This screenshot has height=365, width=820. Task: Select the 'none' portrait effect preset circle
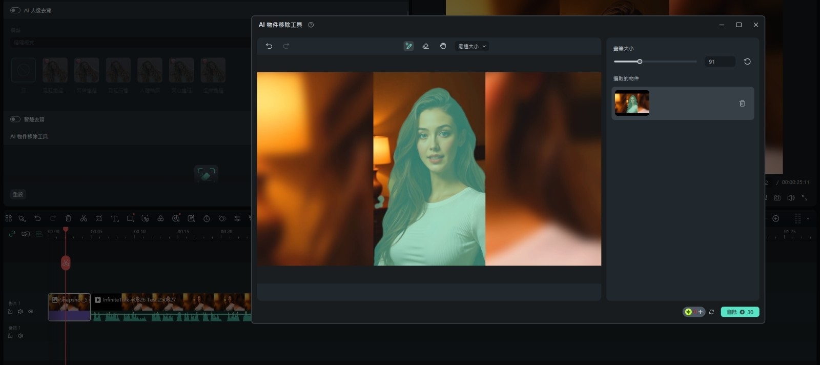click(x=24, y=70)
